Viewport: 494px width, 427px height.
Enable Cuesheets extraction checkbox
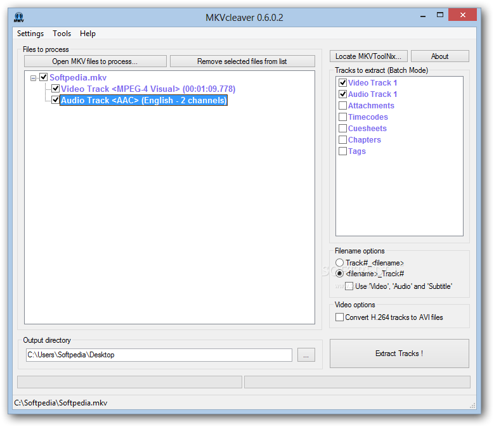[x=342, y=129]
